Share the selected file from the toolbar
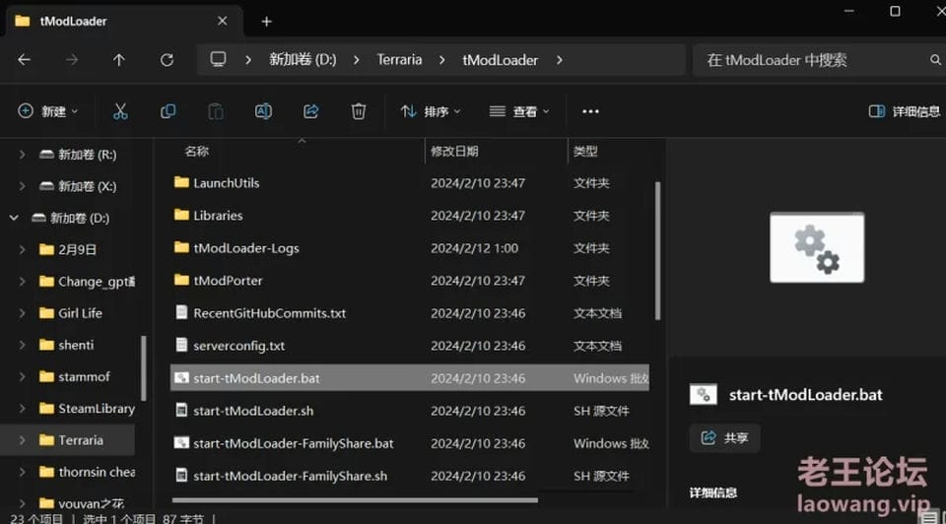Image resolution: width=946 pixels, height=524 pixels. tap(310, 111)
